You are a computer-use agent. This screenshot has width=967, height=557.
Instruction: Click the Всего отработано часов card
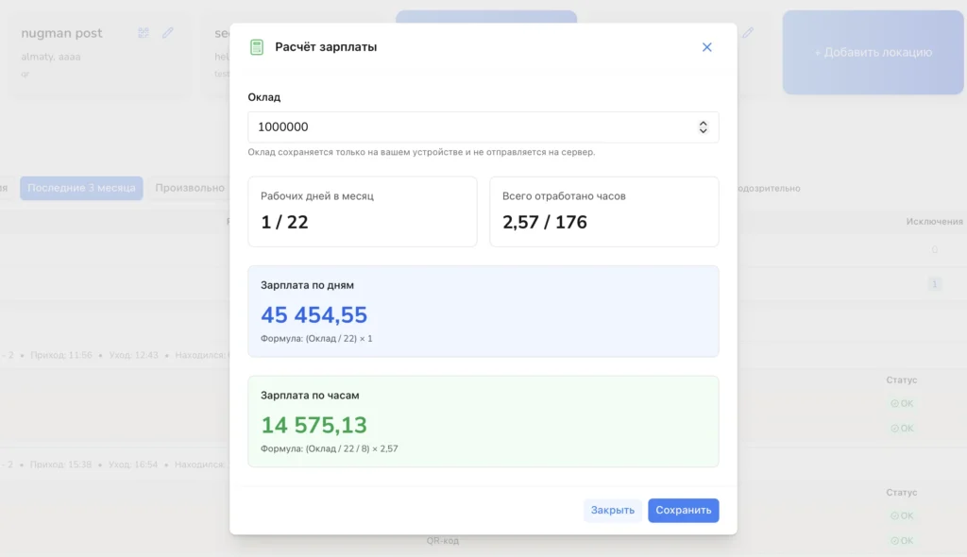click(x=603, y=211)
